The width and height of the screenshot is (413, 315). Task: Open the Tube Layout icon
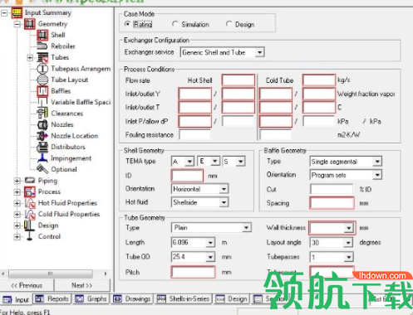[x=42, y=80]
